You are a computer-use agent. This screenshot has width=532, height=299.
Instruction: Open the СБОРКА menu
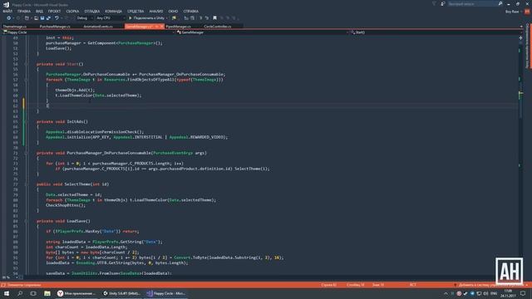(x=72, y=11)
